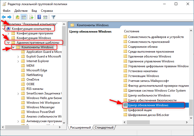Click folder icon next to MDM
The width and height of the screenshot is (194, 136).
(x=23, y=66)
